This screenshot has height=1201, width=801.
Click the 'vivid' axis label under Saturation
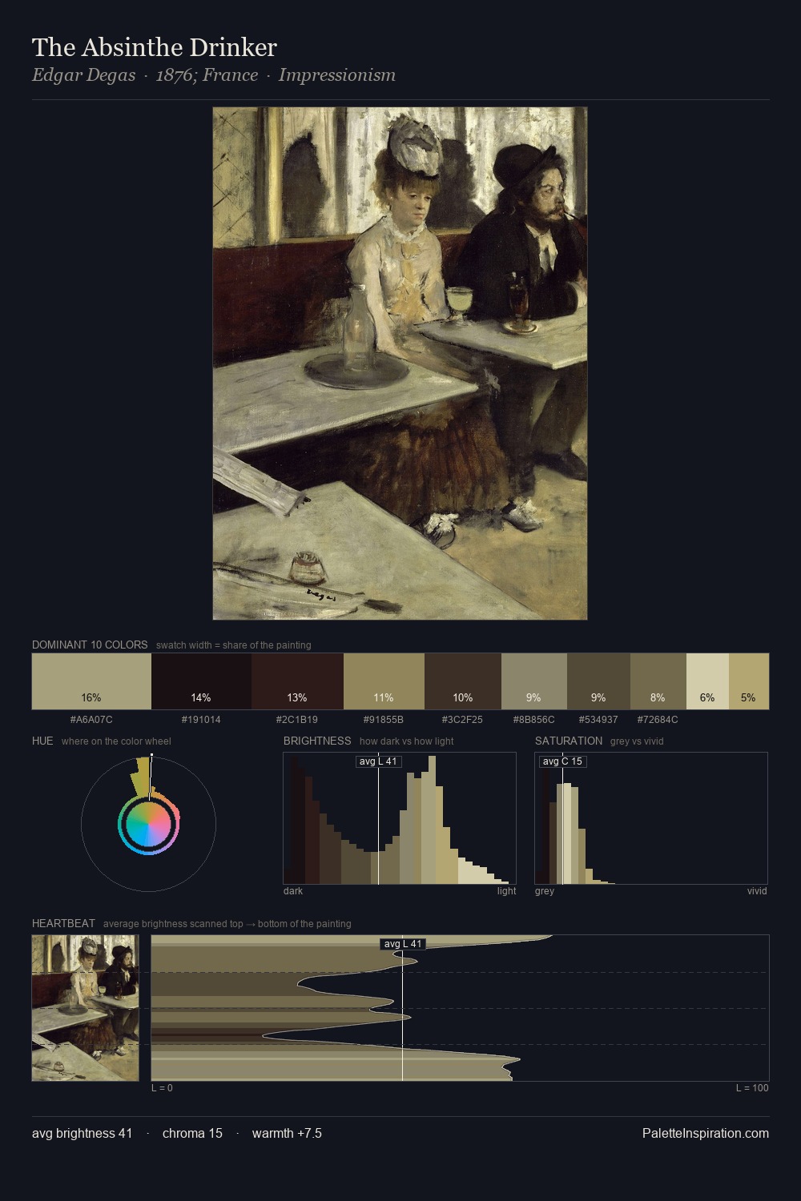pyautogui.click(x=757, y=891)
